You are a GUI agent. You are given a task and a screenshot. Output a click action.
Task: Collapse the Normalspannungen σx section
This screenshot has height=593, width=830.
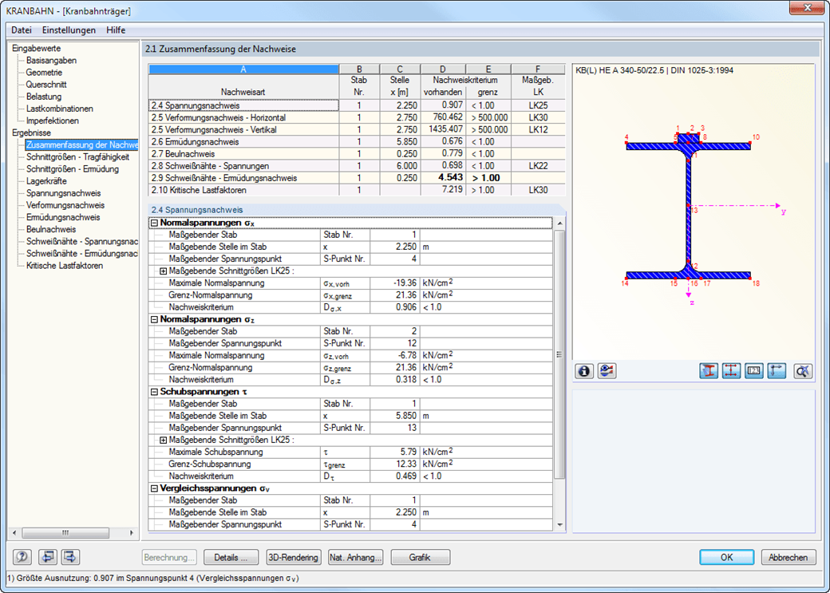154,223
